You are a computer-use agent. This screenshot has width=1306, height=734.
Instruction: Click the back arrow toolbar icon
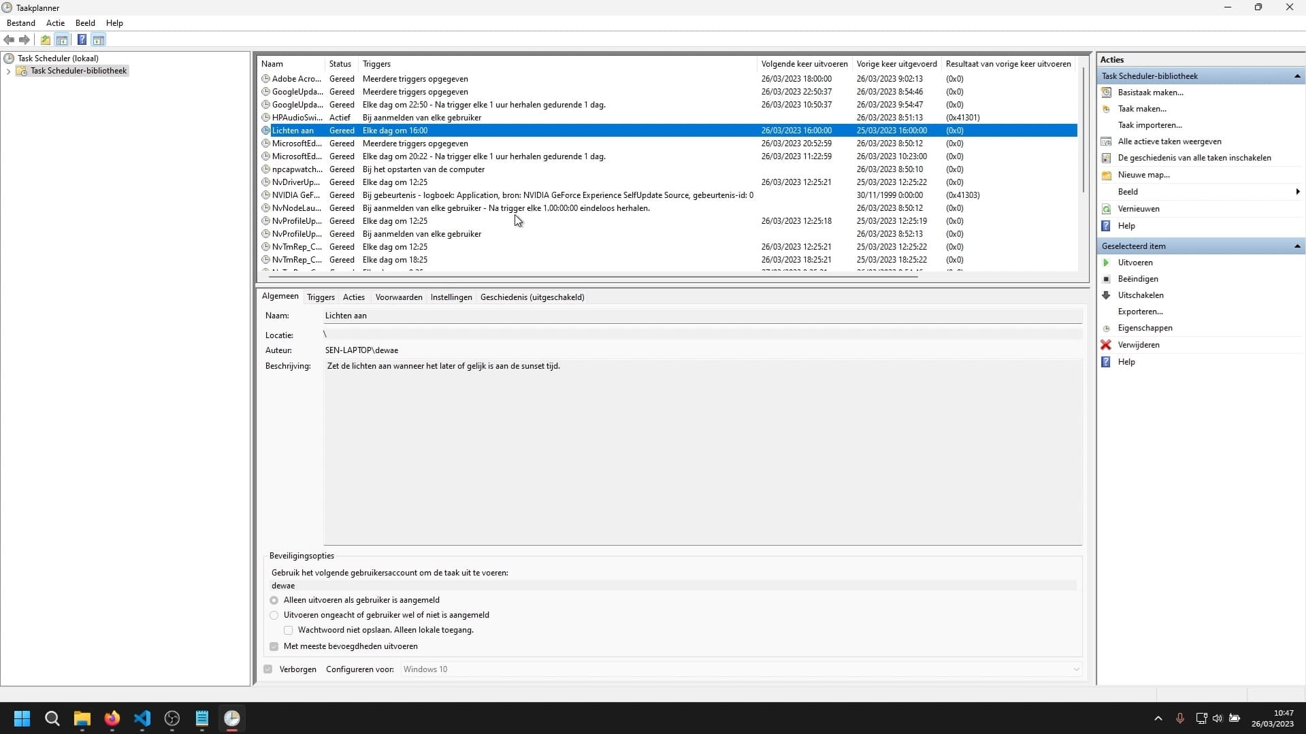click(9, 40)
